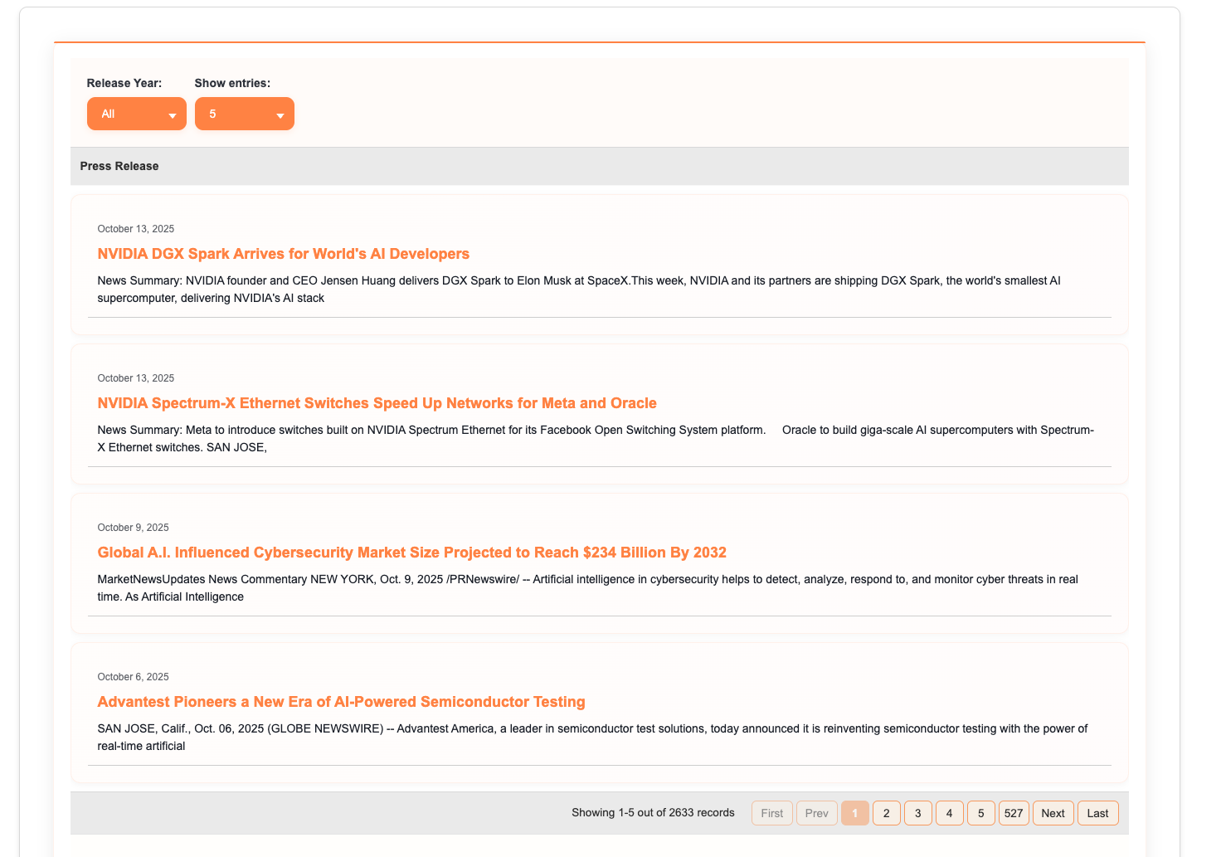Go to page 2 of press releases
The image size is (1226, 857).
[x=887, y=813]
